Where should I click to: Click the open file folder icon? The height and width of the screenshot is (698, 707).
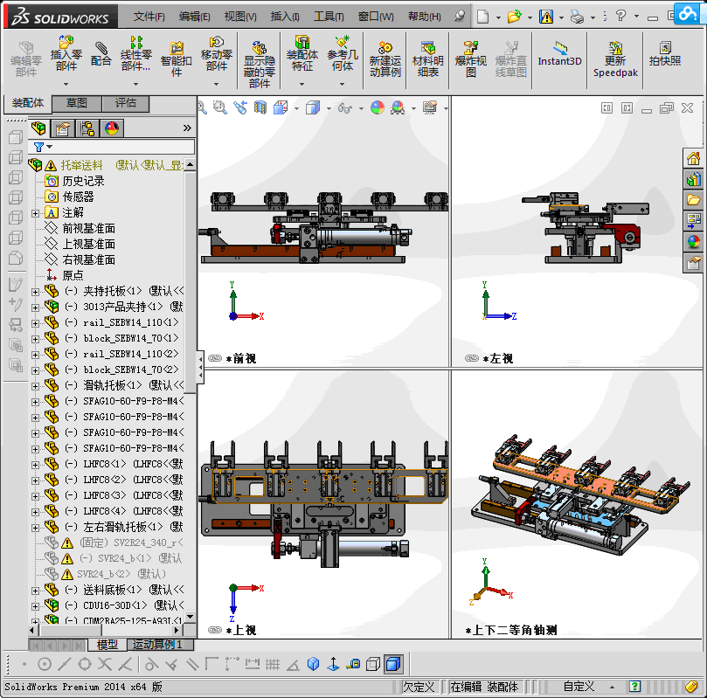click(x=514, y=17)
